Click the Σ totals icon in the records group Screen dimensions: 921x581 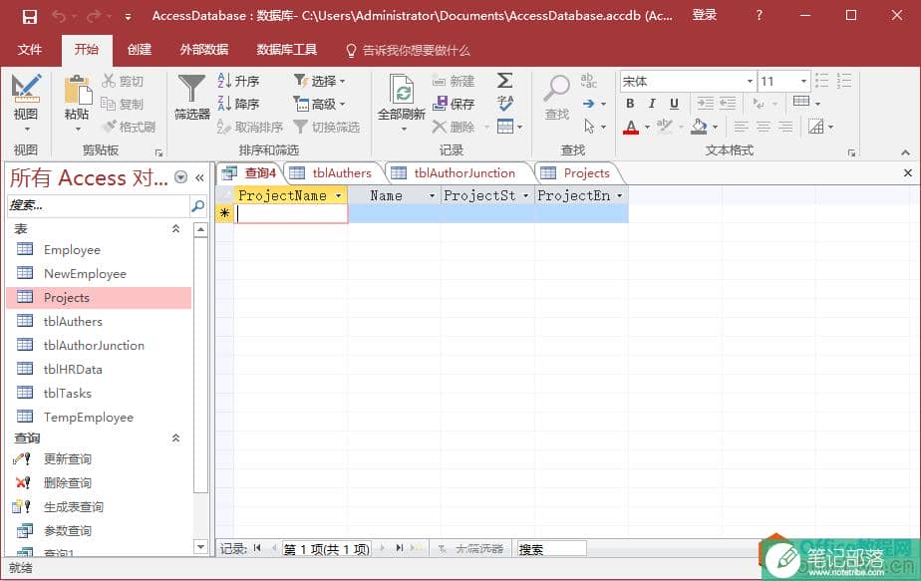[504, 81]
